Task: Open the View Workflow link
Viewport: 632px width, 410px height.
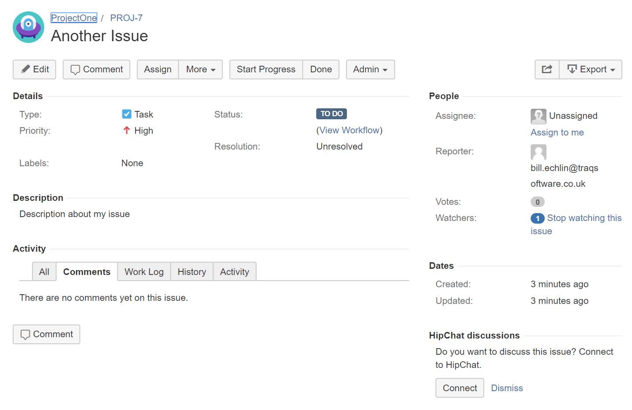Action: coord(349,130)
